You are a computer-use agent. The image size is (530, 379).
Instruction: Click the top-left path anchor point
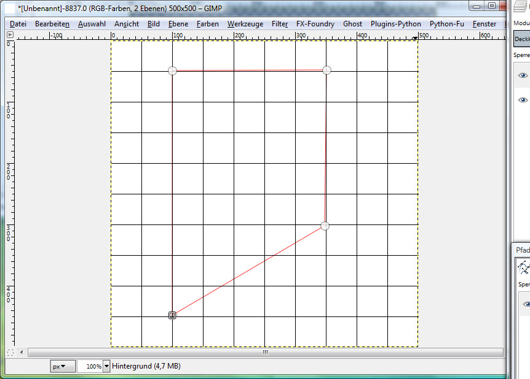[172, 71]
